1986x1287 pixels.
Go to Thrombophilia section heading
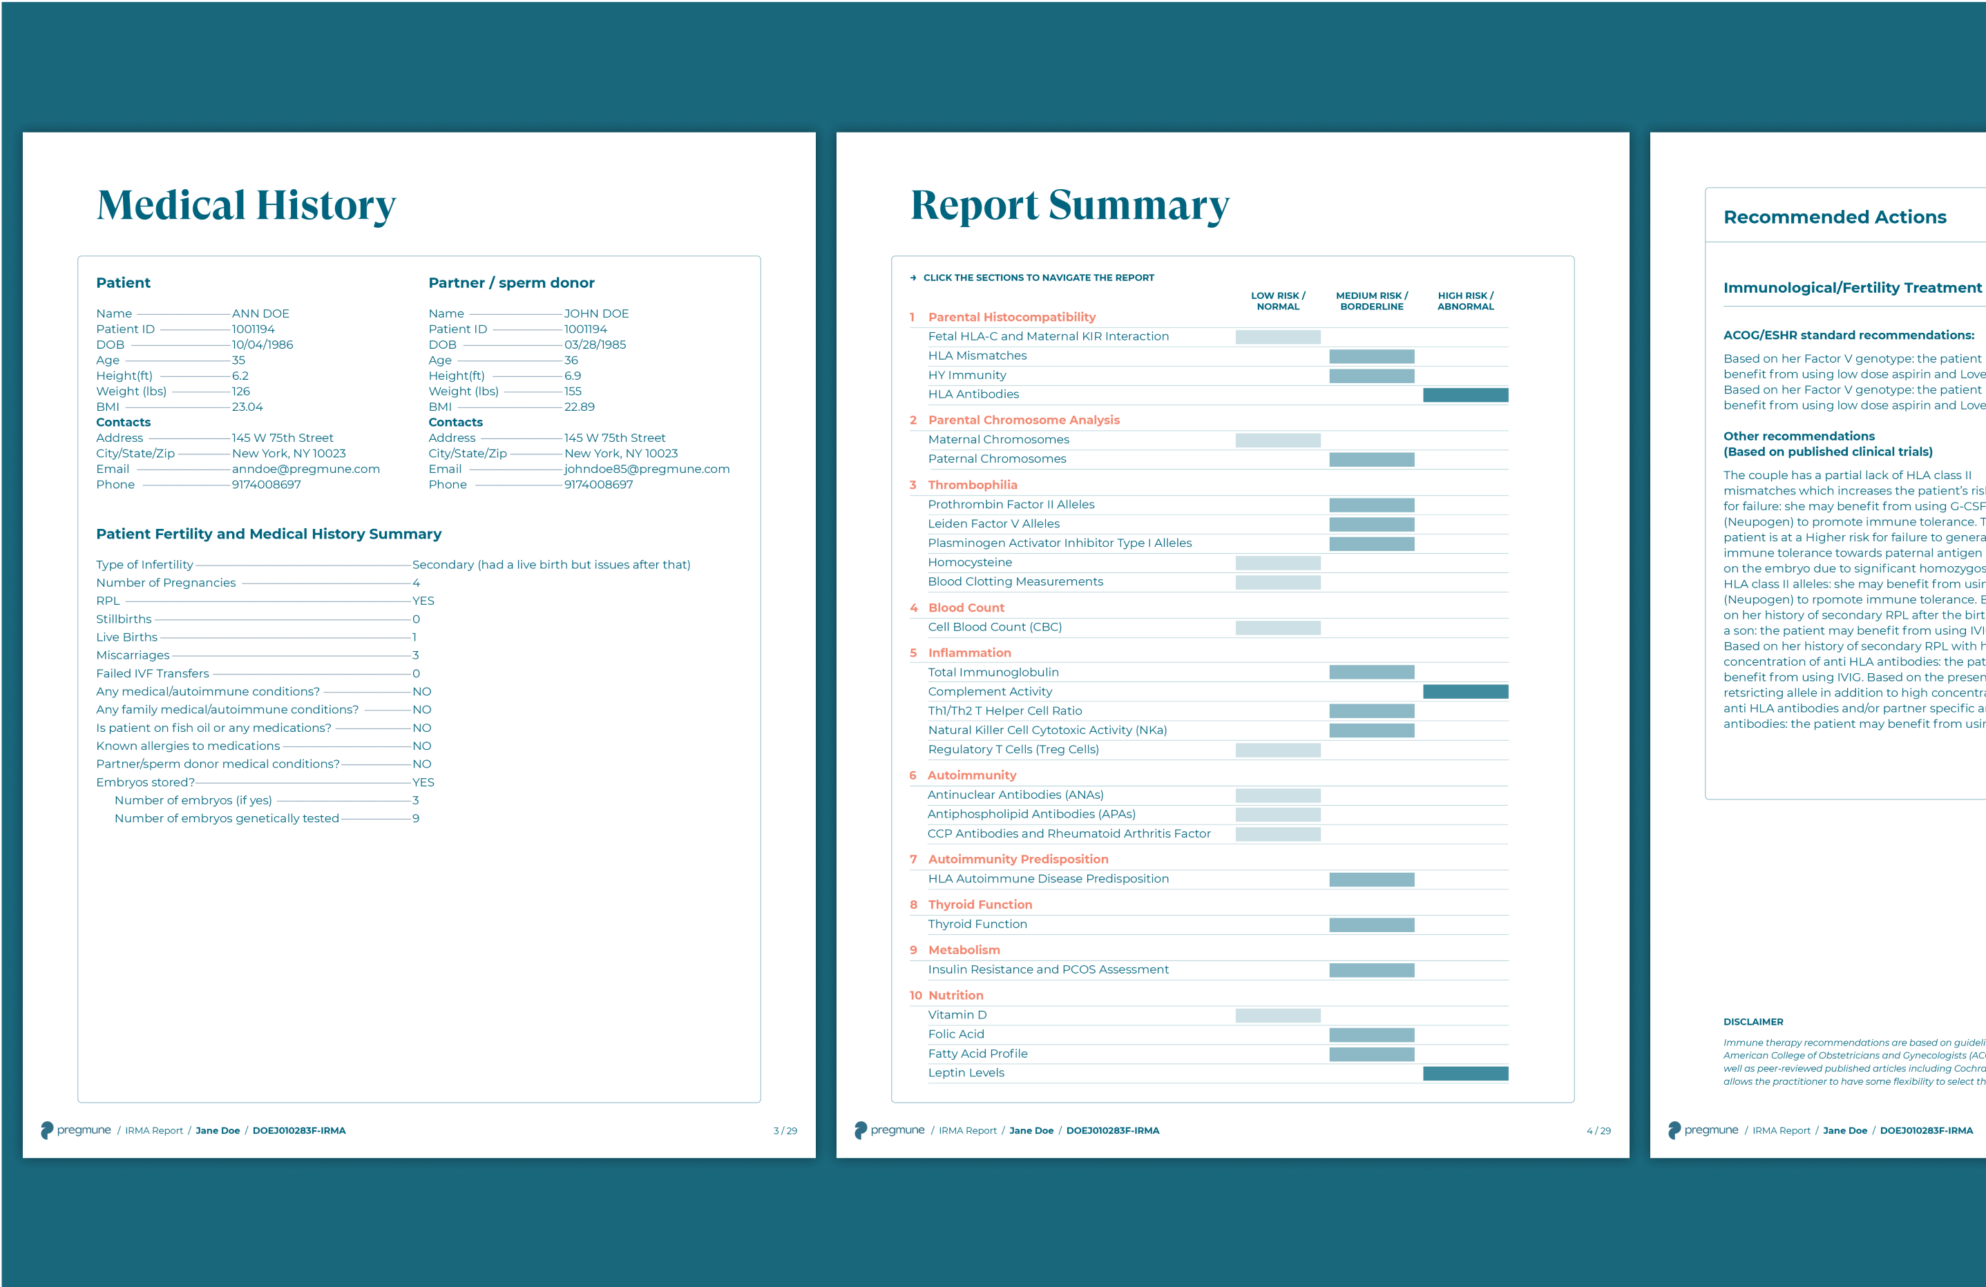coord(972,485)
